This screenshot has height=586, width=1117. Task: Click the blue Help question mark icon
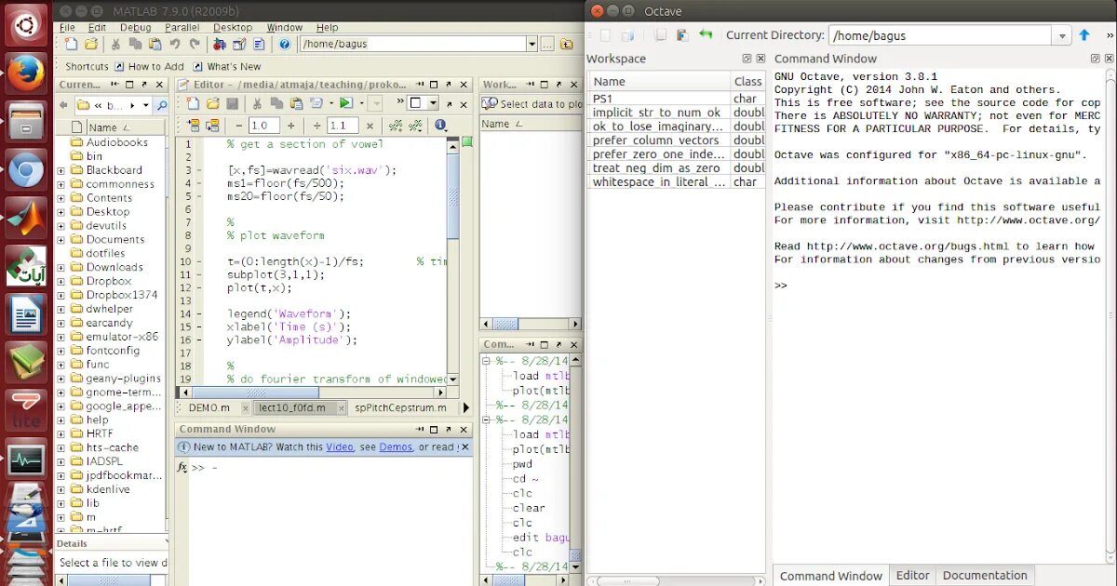click(285, 44)
